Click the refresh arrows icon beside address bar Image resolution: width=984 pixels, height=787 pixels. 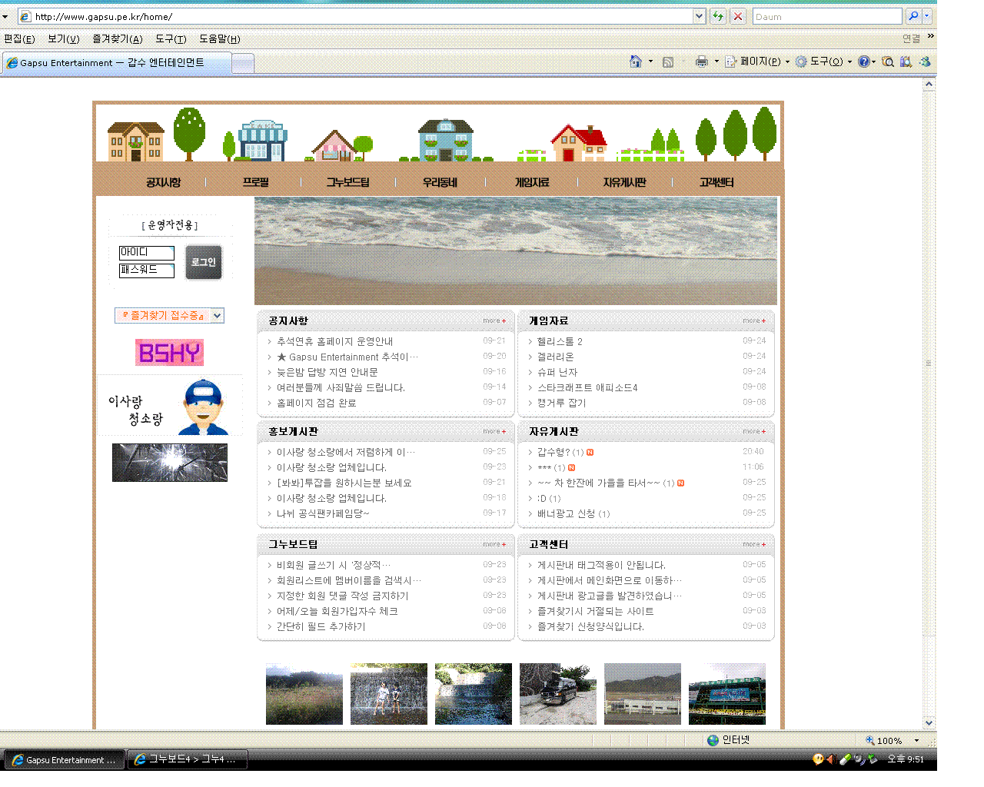(x=718, y=16)
